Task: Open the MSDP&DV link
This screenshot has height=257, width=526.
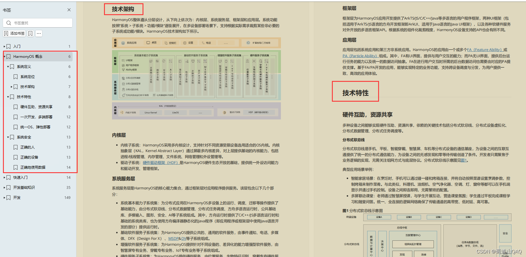Action: point(177,239)
